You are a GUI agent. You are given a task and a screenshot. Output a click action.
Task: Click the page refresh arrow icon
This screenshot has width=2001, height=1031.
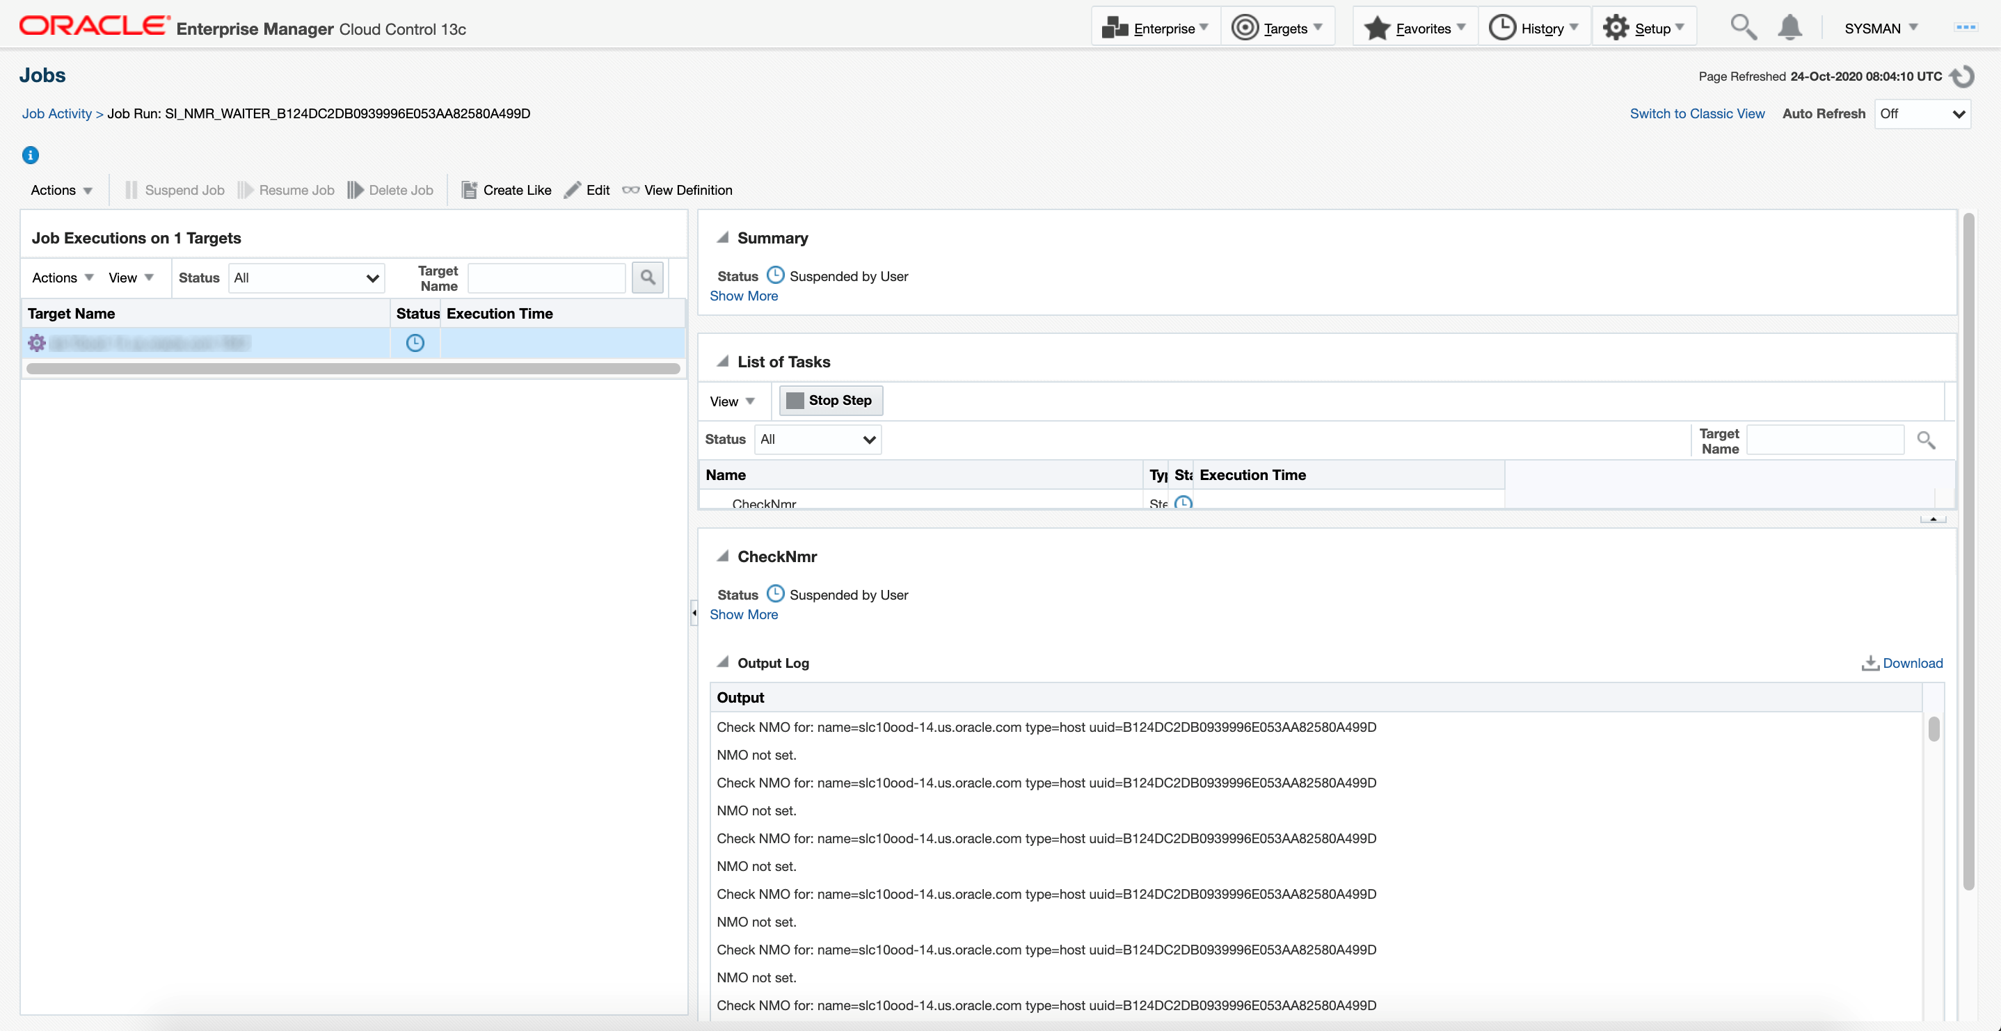click(1962, 76)
